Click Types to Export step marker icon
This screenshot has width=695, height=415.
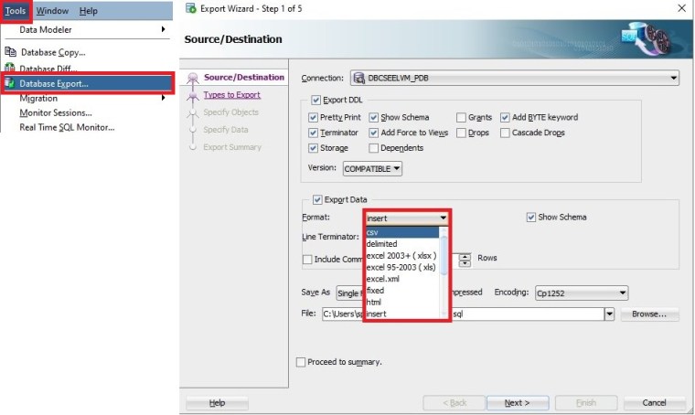(x=193, y=95)
